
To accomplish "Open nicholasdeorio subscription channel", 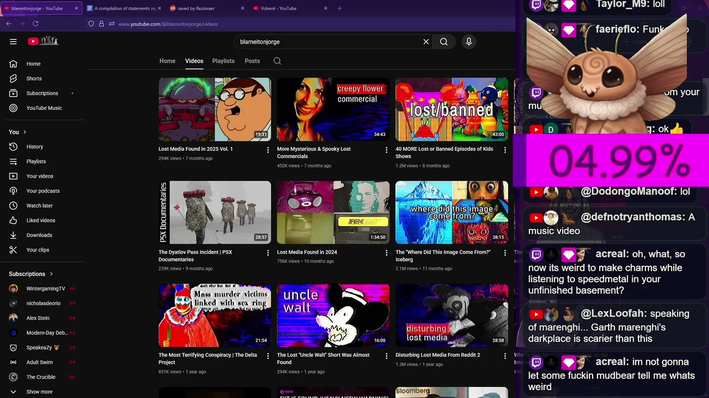I will 43,303.
